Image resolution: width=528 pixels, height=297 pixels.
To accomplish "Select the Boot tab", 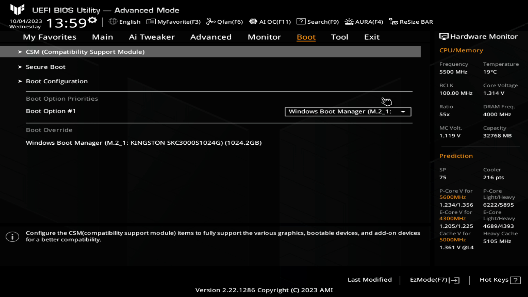I will (x=306, y=37).
